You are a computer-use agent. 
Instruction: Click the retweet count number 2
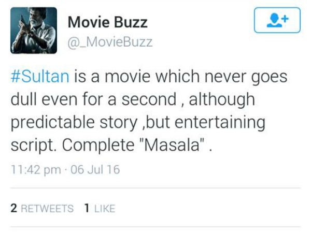click(14, 209)
